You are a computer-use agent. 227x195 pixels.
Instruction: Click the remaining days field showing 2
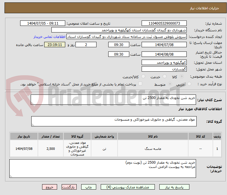86,45
